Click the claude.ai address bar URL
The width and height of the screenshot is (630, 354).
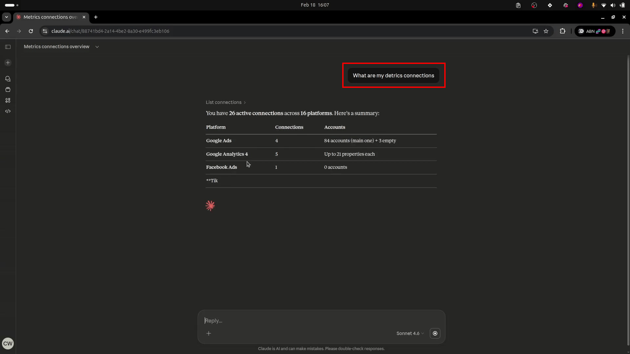(x=110, y=31)
